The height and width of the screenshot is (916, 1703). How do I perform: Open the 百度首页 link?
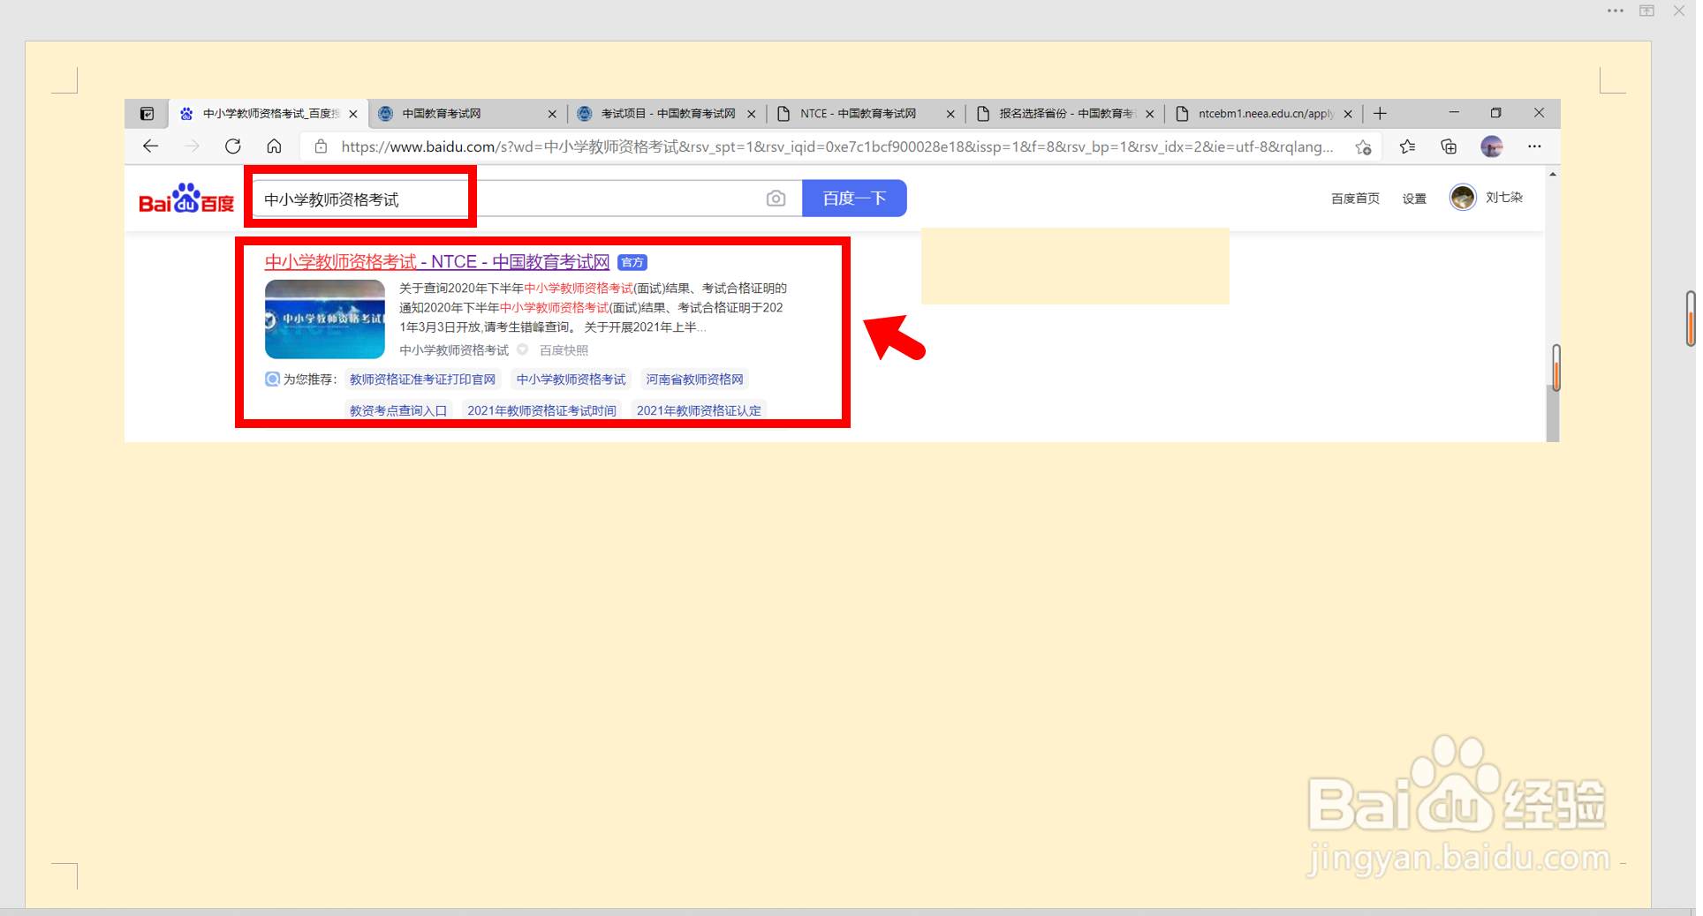pyautogui.click(x=1355, y=199)
